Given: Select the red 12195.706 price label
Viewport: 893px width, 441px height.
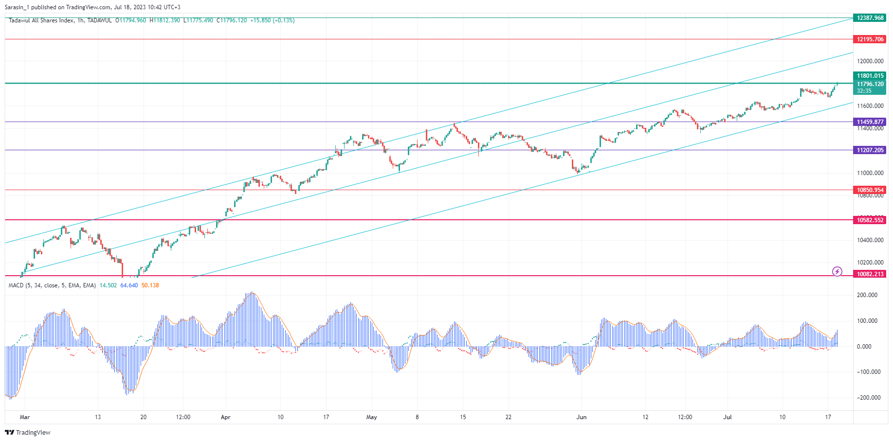Looking at the screenshot, I should [x=870, y=39].
